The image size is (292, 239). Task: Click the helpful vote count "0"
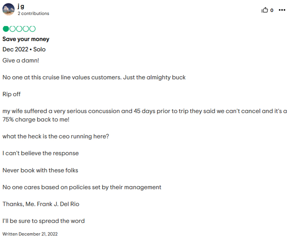272,10
